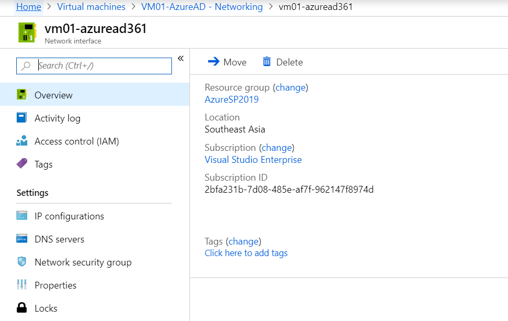Click the Delete toolbar button label
The height and width of the screenshot is (321, 508).
coord(289,62)
